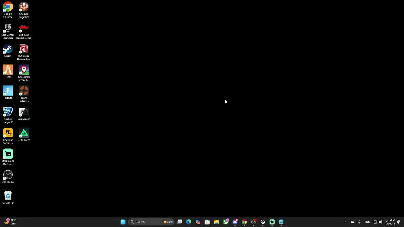Switch to Streamlabs on the taskbar
The height and width of the screenshot is (227, 404).
272,222
